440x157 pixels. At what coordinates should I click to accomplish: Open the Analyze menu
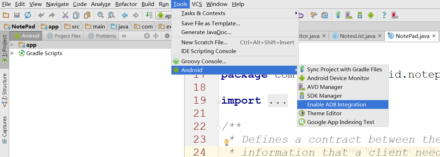click(101, 4)
